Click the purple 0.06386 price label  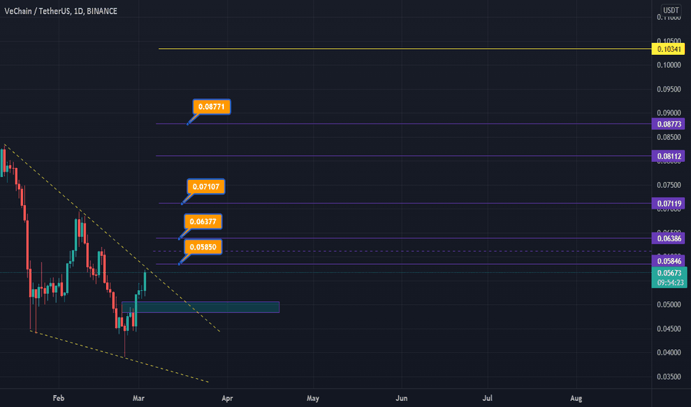click(x=668, y=238)
